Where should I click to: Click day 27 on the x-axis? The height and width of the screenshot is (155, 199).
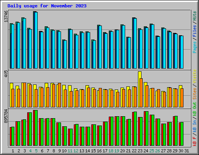pos(163,151)
